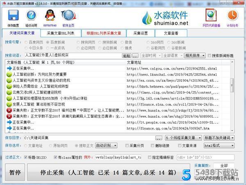Open the 计划任务 clock icon
The image size is (246, 185).
click(x=232, y=16)
